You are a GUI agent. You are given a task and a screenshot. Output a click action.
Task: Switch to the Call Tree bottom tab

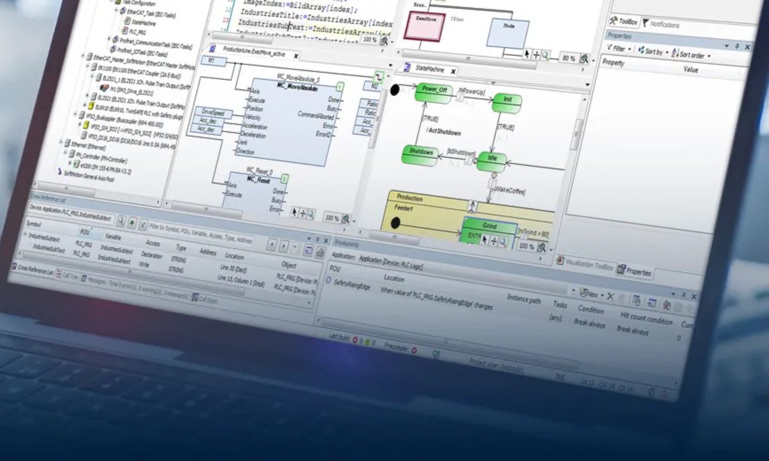(x=67, y=275)
